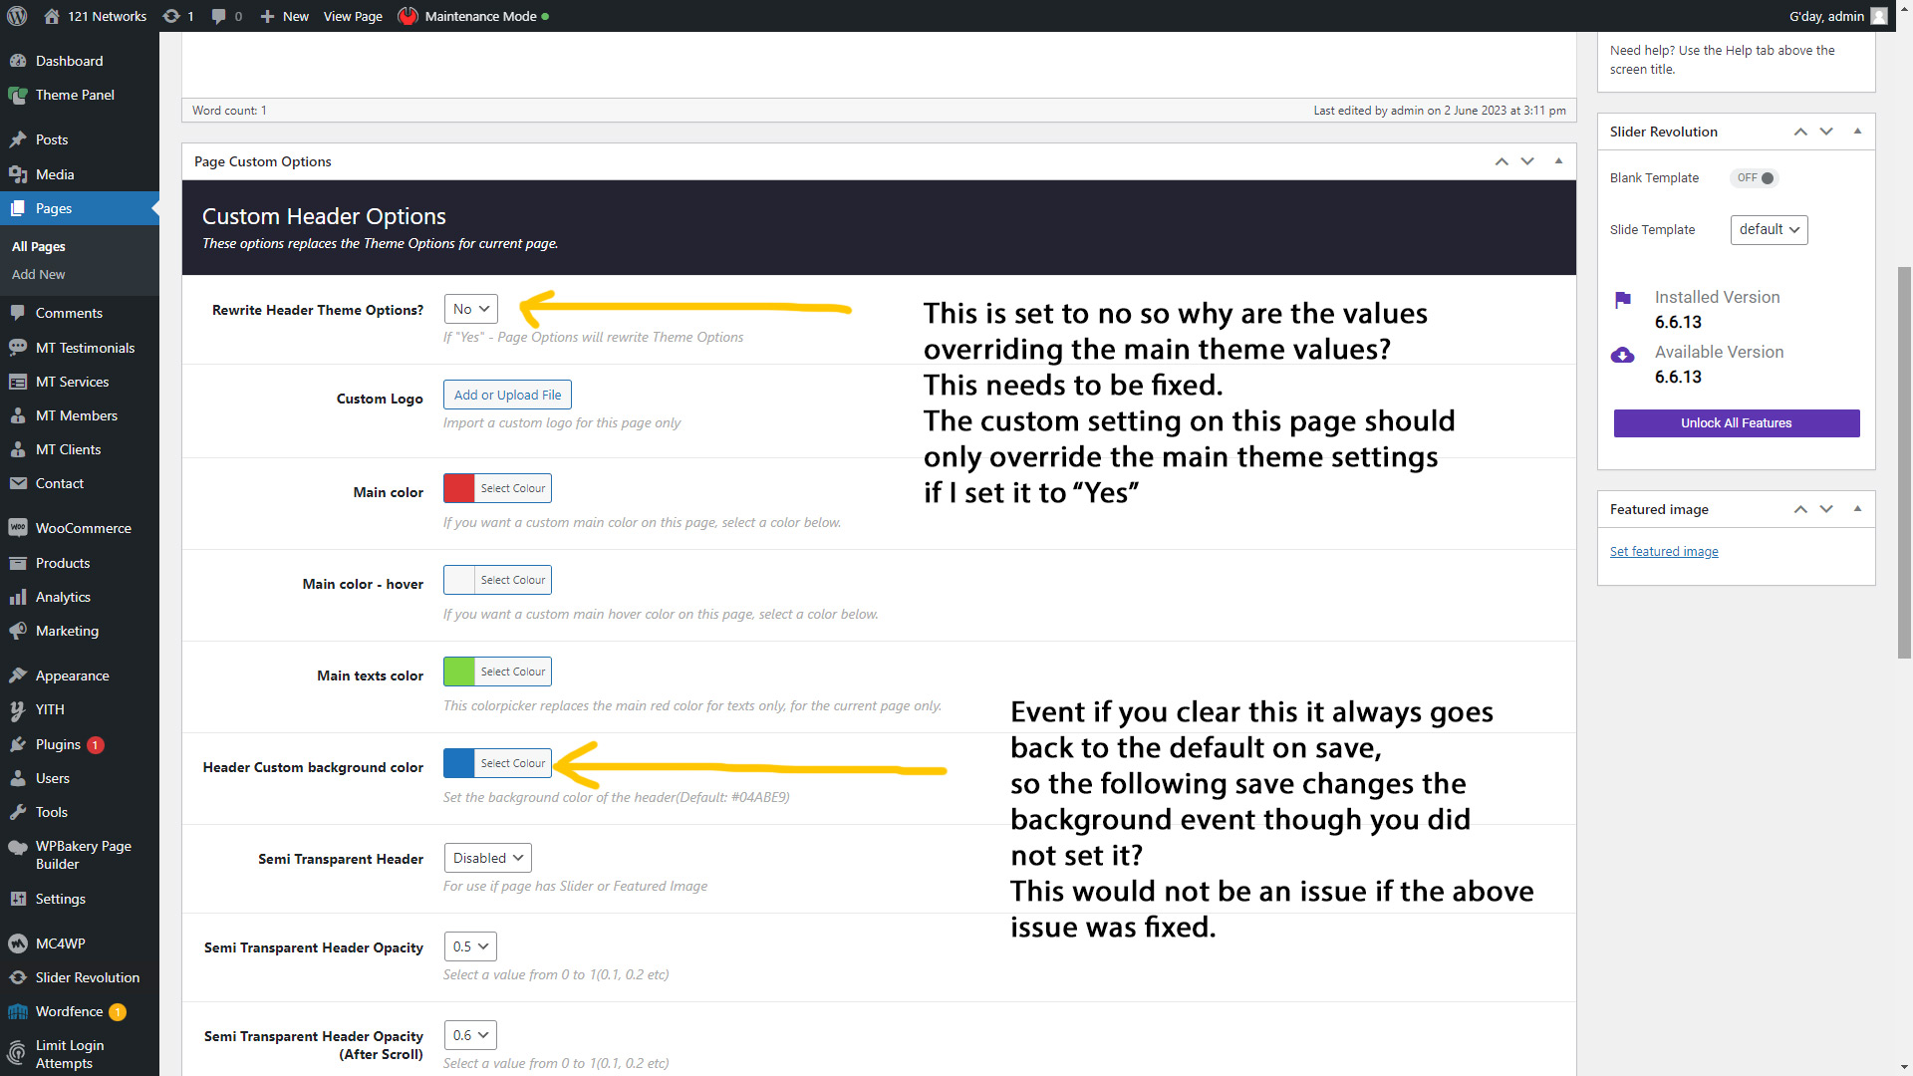Open the Semi Transparent Header dropdown

point(487,858)
